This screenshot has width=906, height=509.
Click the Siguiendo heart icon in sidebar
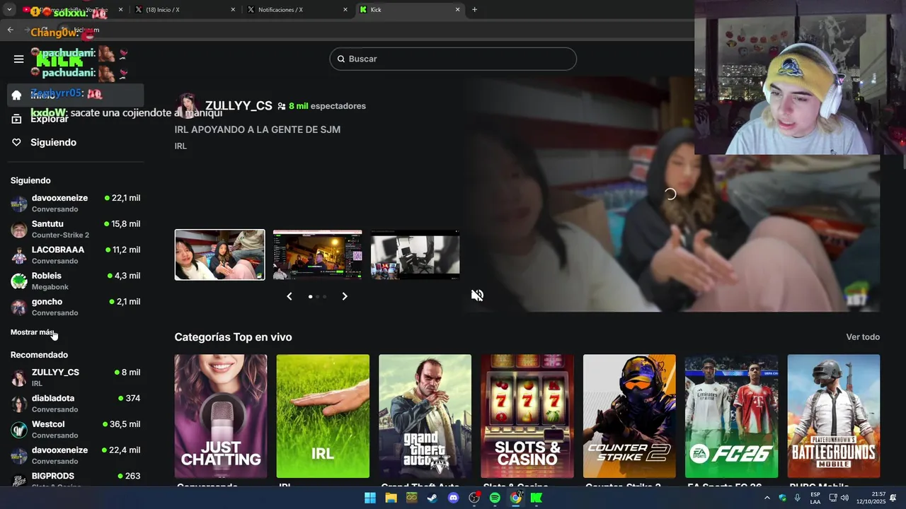[16, 143]
